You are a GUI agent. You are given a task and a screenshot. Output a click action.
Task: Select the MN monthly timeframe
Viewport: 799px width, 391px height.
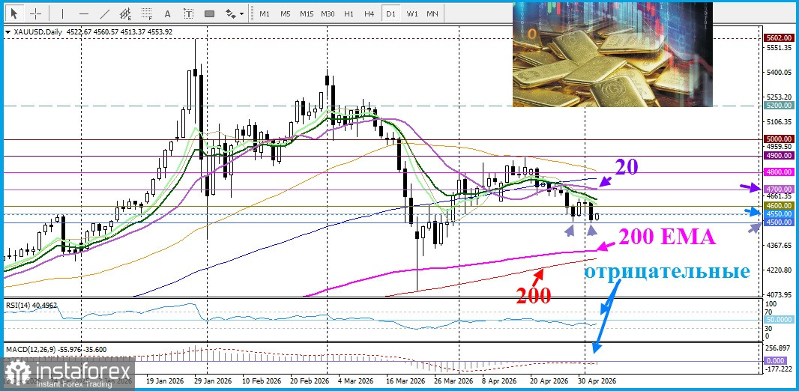[432, 13]
